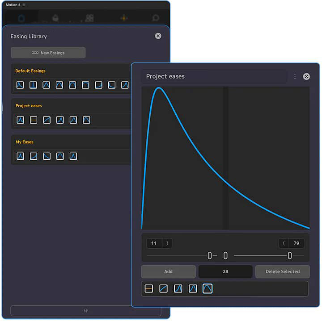This screenshot has height=321, width=322.
Task: Select the last ease preset in My Eases
Action: click(73, 156)
